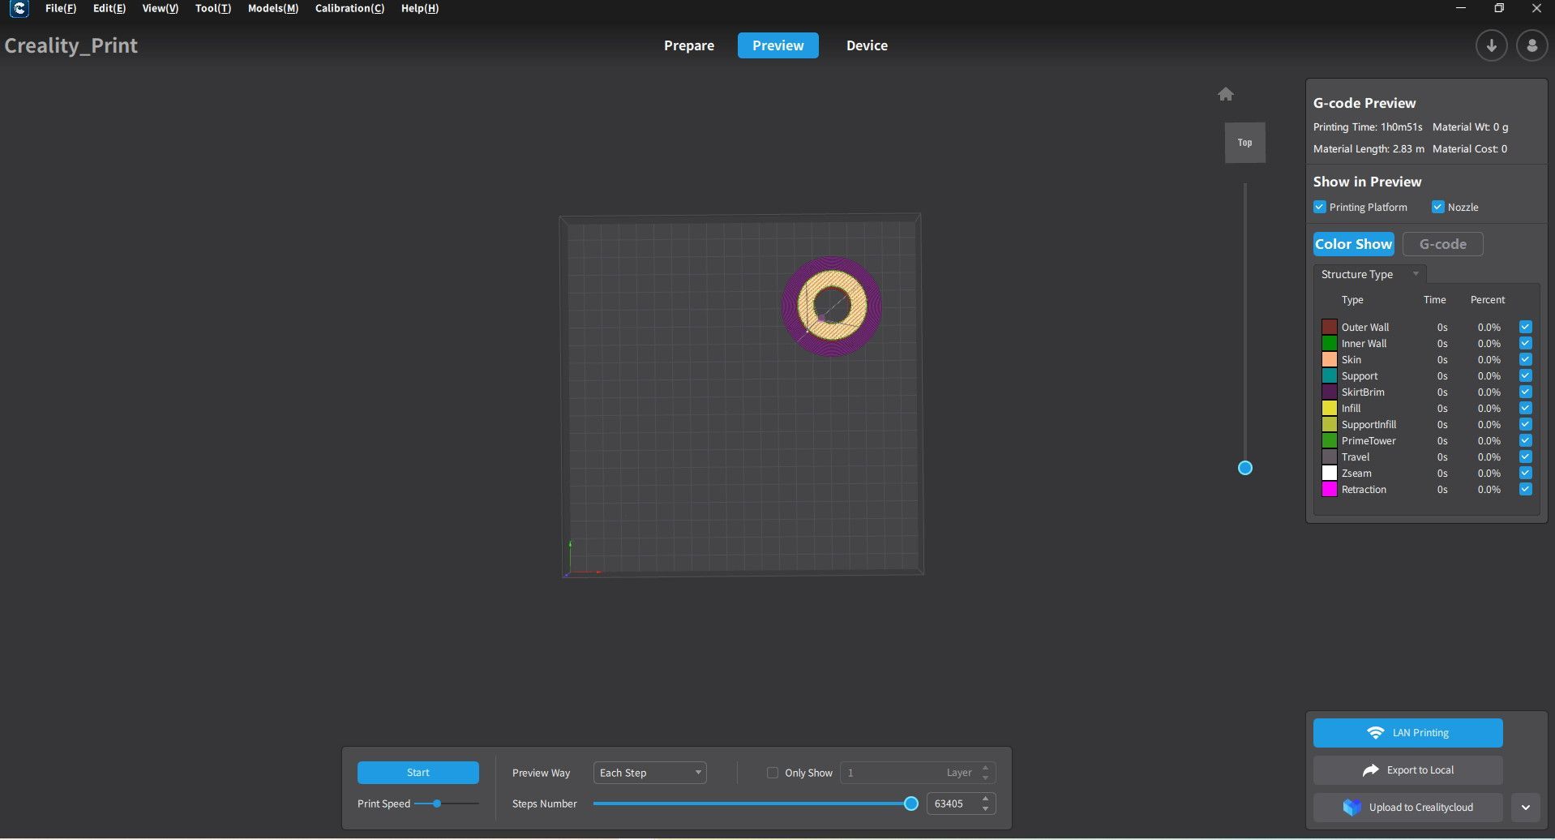
Task: Open the Edit menu
Action: [x=109, y=8]
